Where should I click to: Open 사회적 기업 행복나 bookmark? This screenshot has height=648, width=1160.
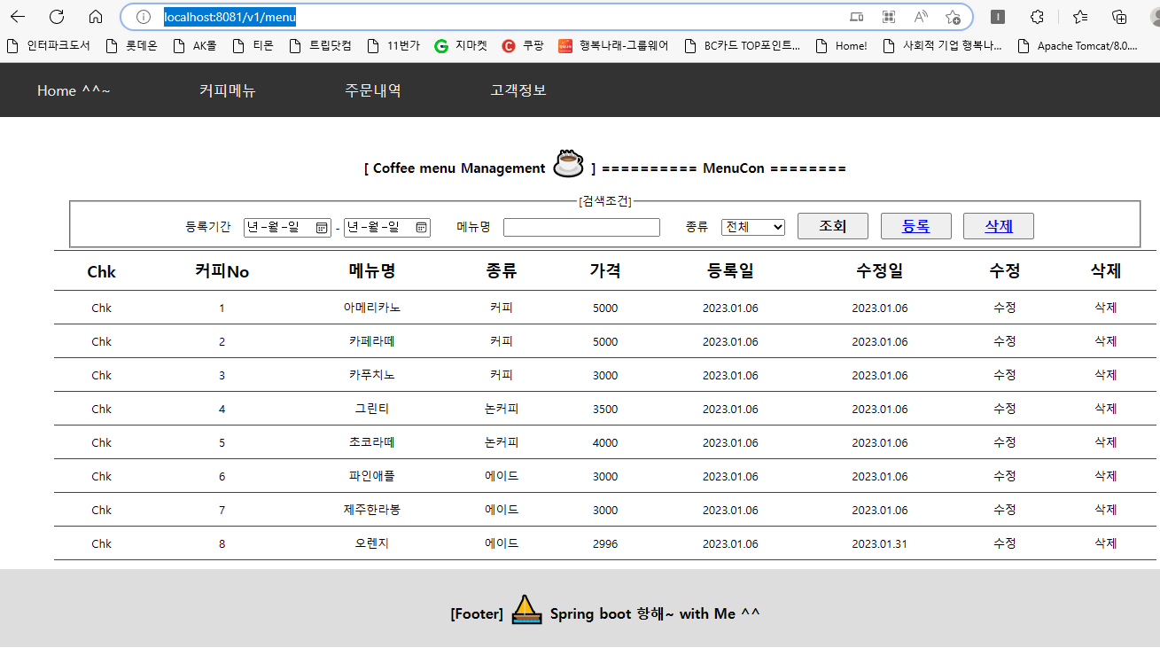click(943, 46)
